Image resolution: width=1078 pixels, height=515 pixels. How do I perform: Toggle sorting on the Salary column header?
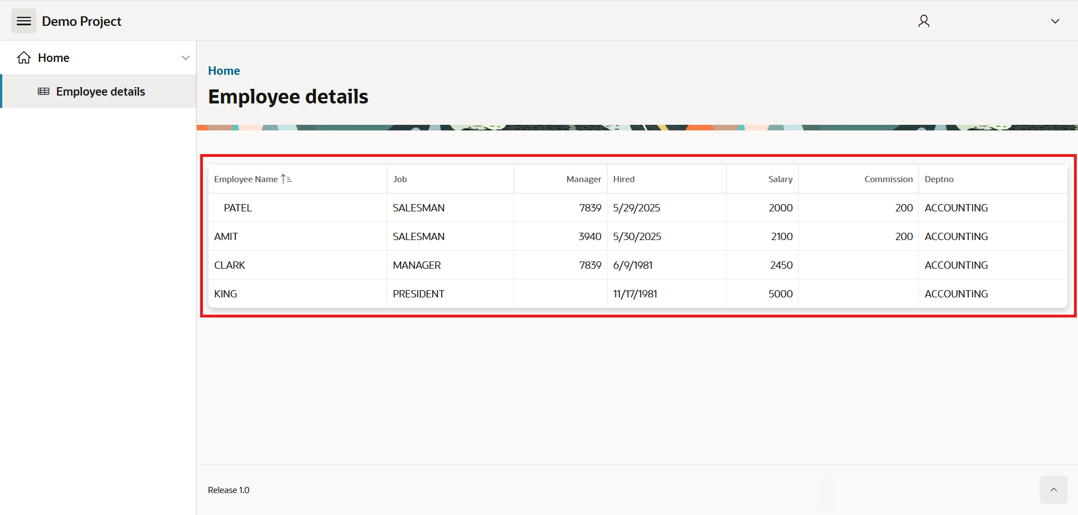[x=780, y=178]
